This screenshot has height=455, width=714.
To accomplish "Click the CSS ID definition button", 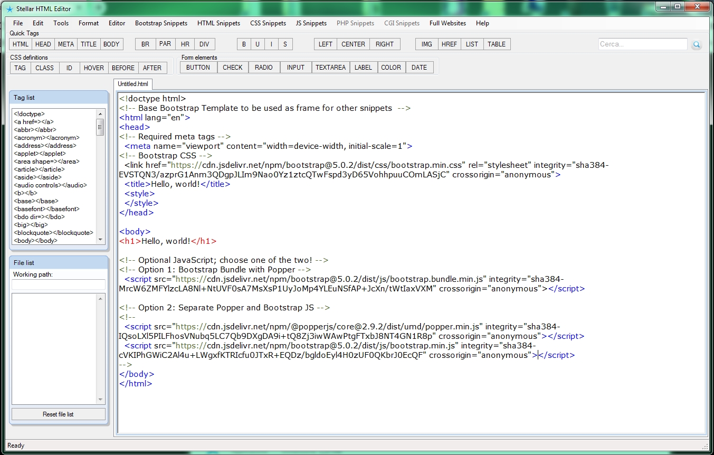I will 69,68.
